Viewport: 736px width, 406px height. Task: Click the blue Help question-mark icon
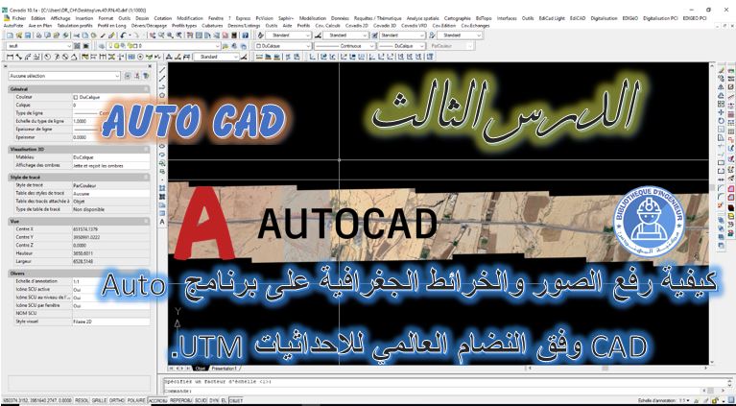[x=245, y=36]
